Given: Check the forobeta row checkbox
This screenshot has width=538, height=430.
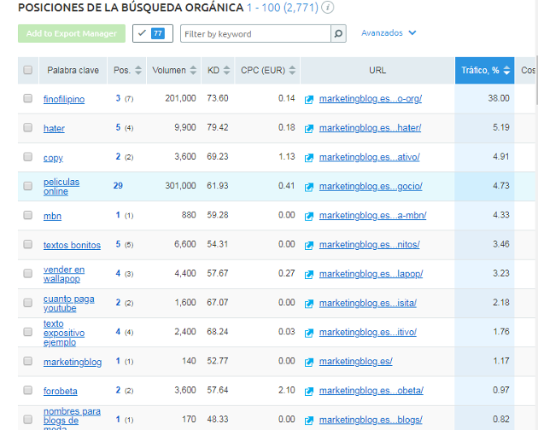Looking at the screenshot, I should [28, 390].
